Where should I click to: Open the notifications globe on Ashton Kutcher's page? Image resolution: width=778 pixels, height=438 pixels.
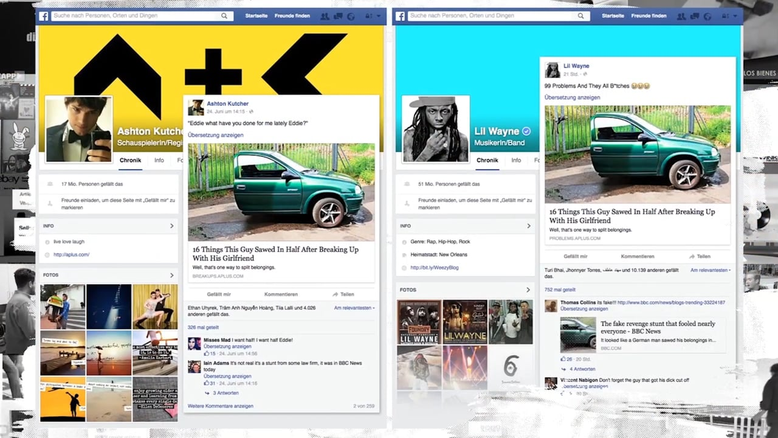351,16
